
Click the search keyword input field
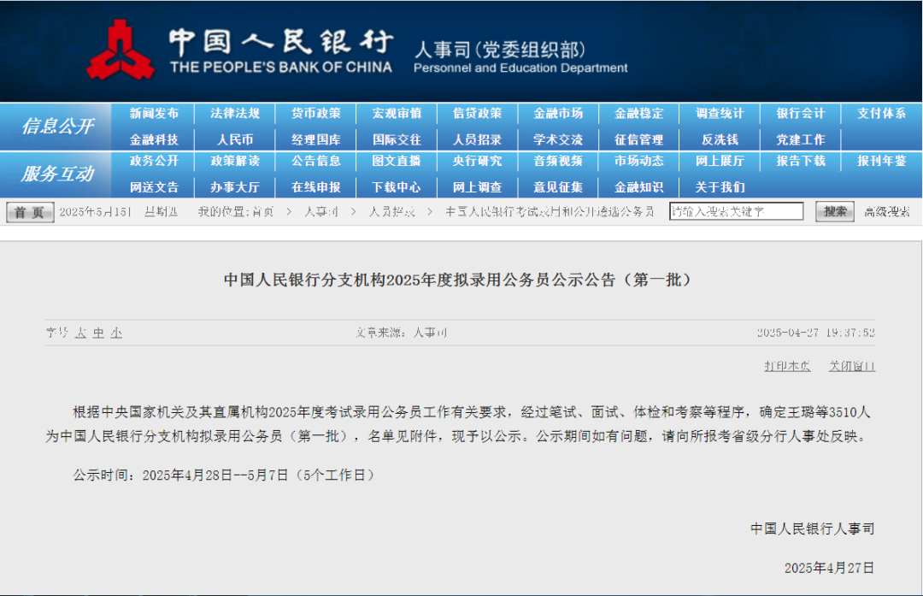point(737,211)
